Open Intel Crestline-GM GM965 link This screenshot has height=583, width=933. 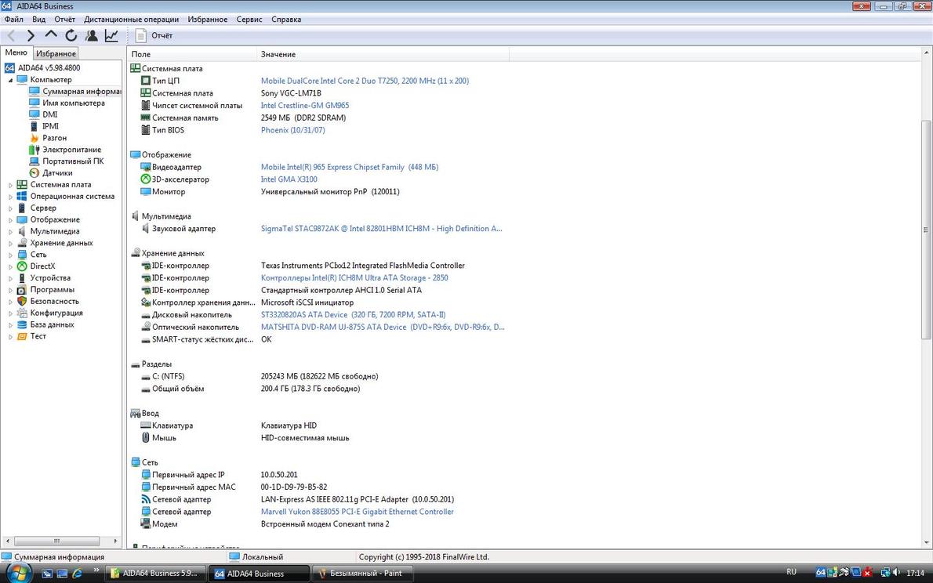[305, 105]
